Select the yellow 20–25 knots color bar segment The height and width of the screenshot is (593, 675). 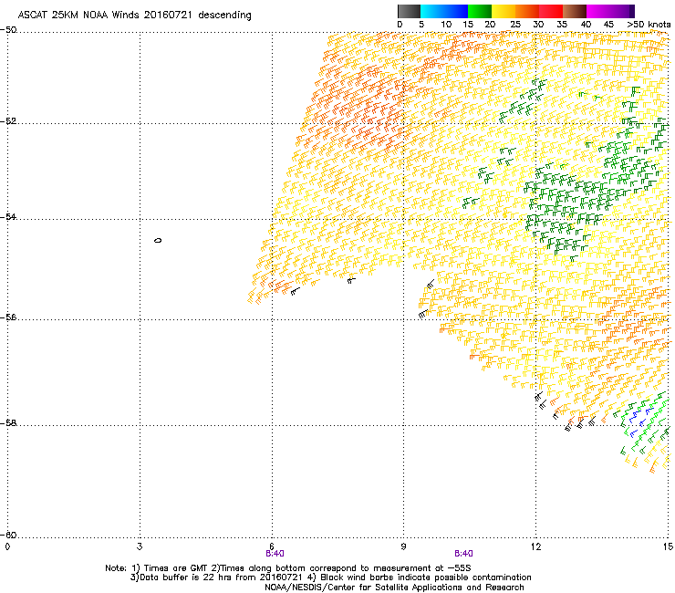point(504,11)
